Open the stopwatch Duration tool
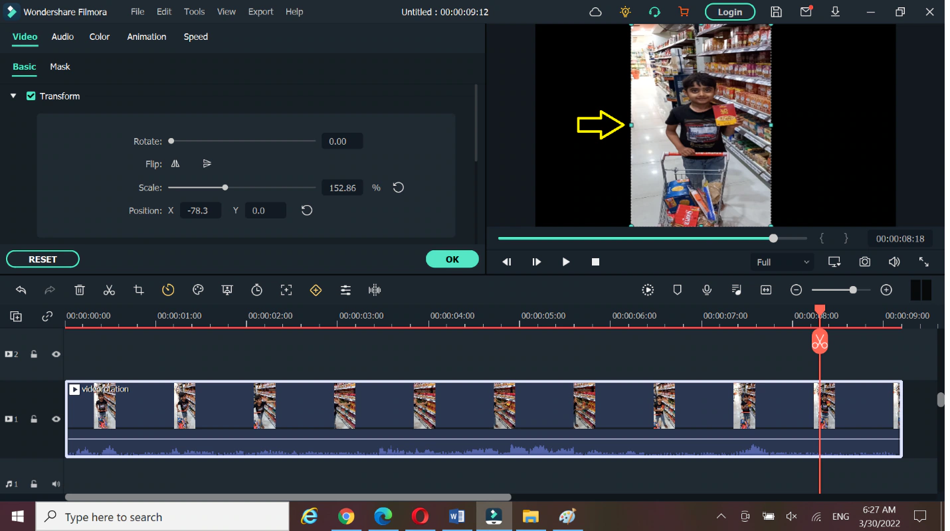Image resolution: width=950 pixels, height=531 pixels. pyautogui.click(x=257, y=290)
